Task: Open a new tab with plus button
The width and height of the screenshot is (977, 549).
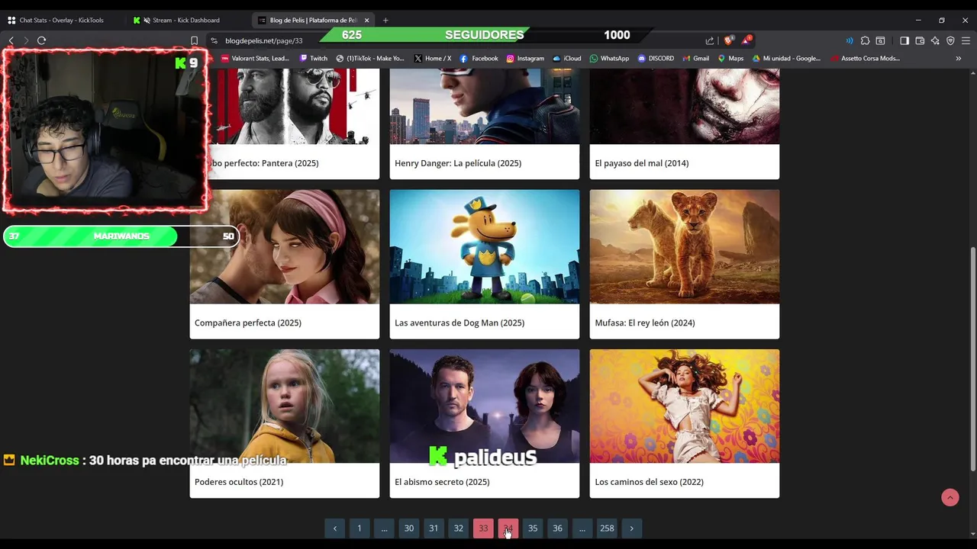Action: click(x=385, y=20)
